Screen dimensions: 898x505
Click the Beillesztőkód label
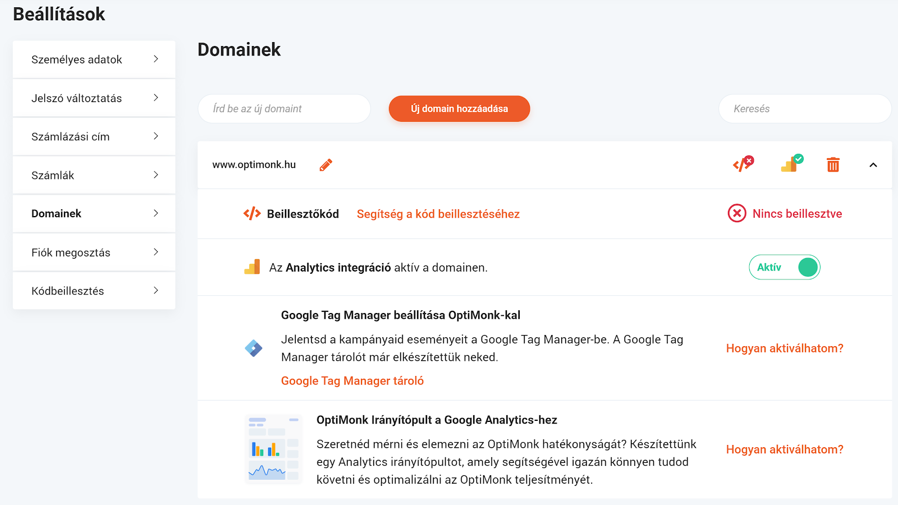[303, 214]
